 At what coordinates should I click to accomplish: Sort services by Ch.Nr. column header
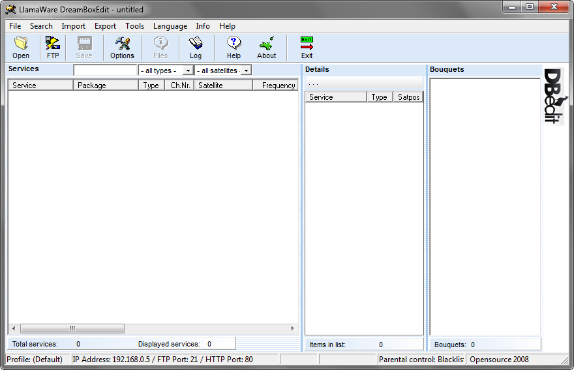click(x=178, y=85)
